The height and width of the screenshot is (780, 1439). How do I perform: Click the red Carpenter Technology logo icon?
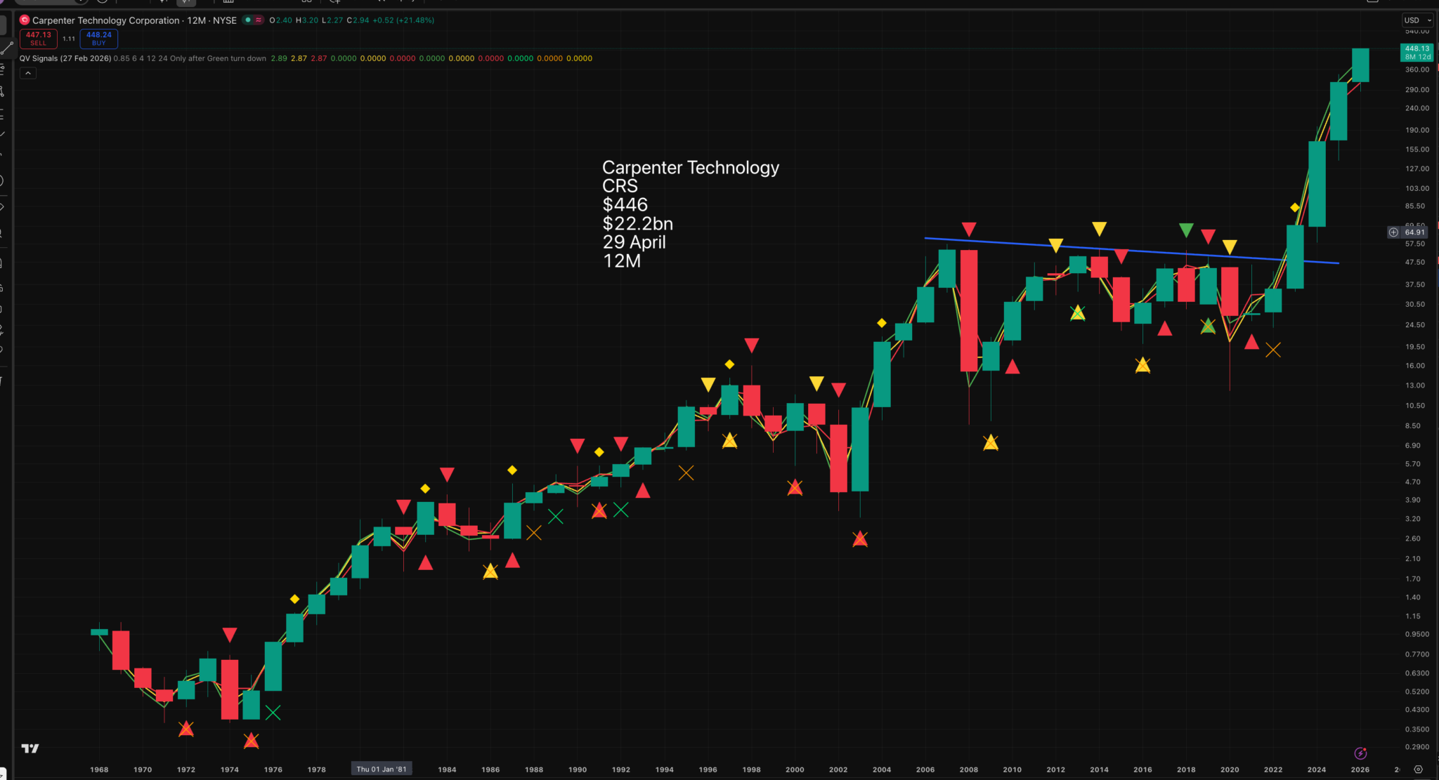[x=25, y=20]
